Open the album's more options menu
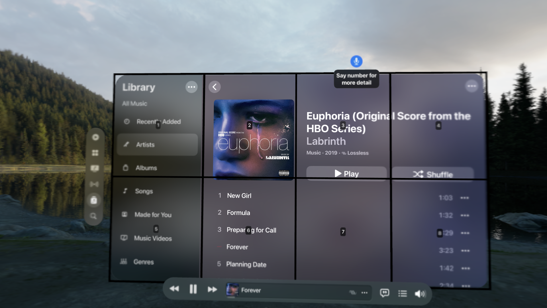The image size is (547, 308). 472,86
